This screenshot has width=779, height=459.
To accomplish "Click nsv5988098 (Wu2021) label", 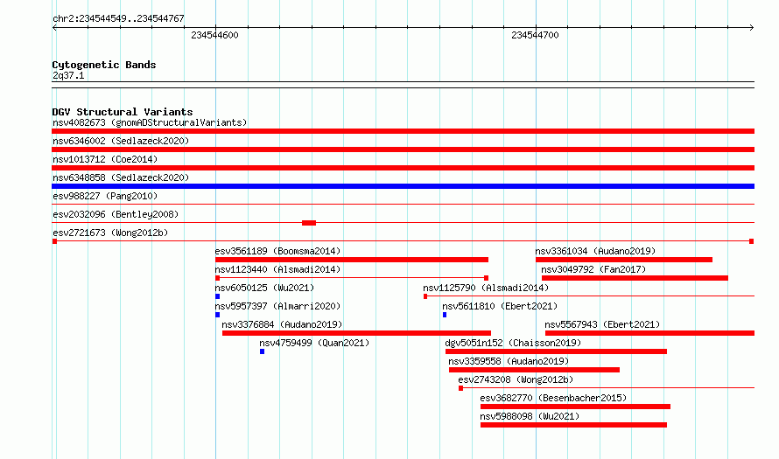I will [530, 416].
